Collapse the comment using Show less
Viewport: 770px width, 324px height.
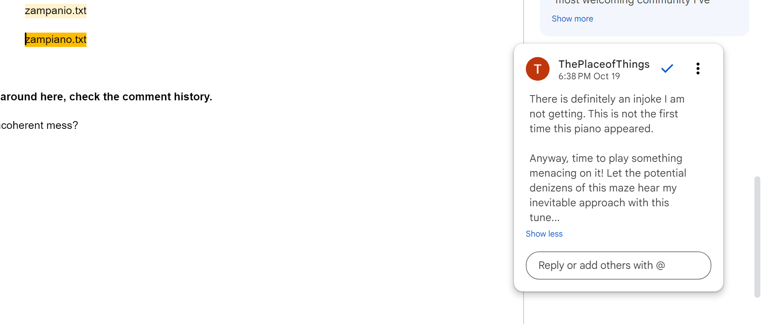(x=544, y=234)
